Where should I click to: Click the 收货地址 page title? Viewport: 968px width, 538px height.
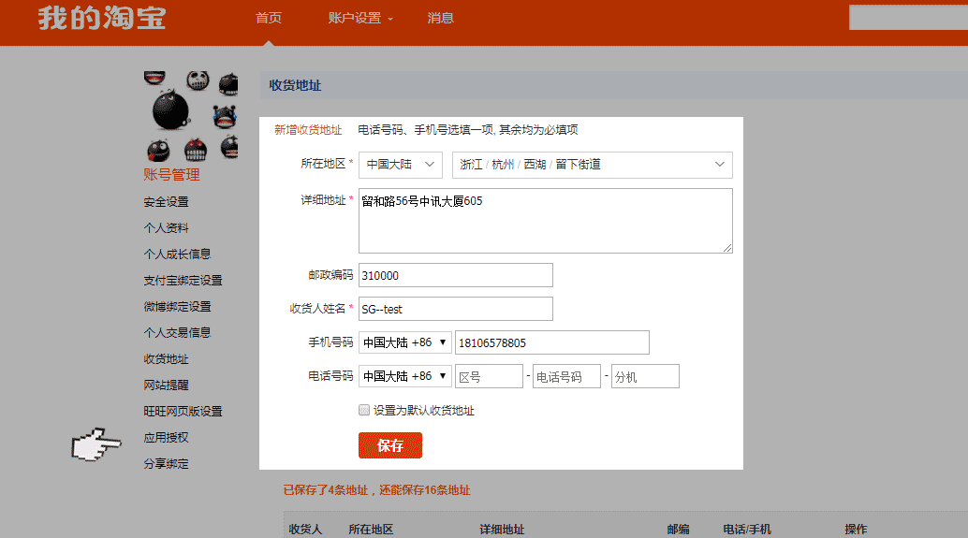click(295, 85)
